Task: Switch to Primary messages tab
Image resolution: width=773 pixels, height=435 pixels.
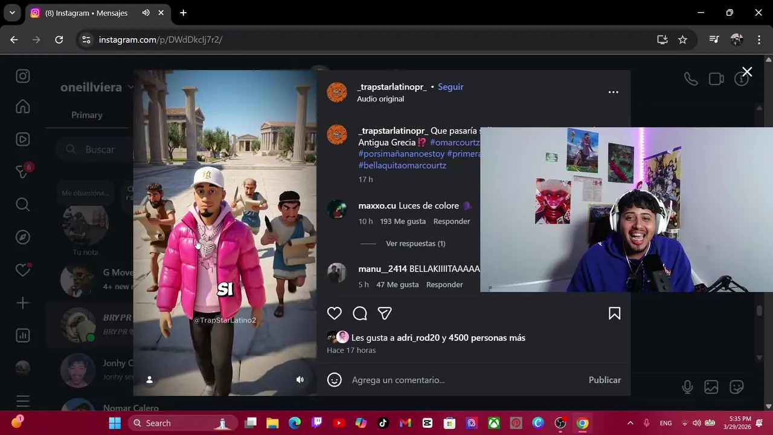Action: [x=87, y=115]
